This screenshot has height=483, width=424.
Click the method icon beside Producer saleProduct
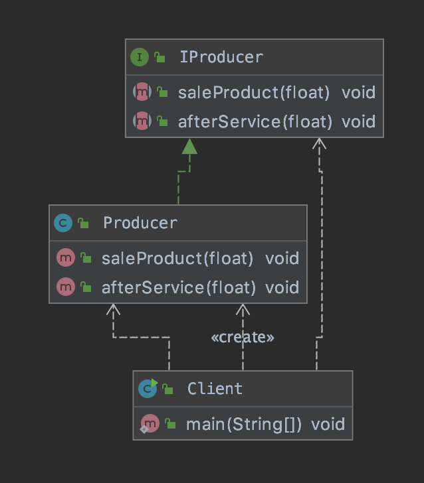pyautogui.click(x=66, y=258)
